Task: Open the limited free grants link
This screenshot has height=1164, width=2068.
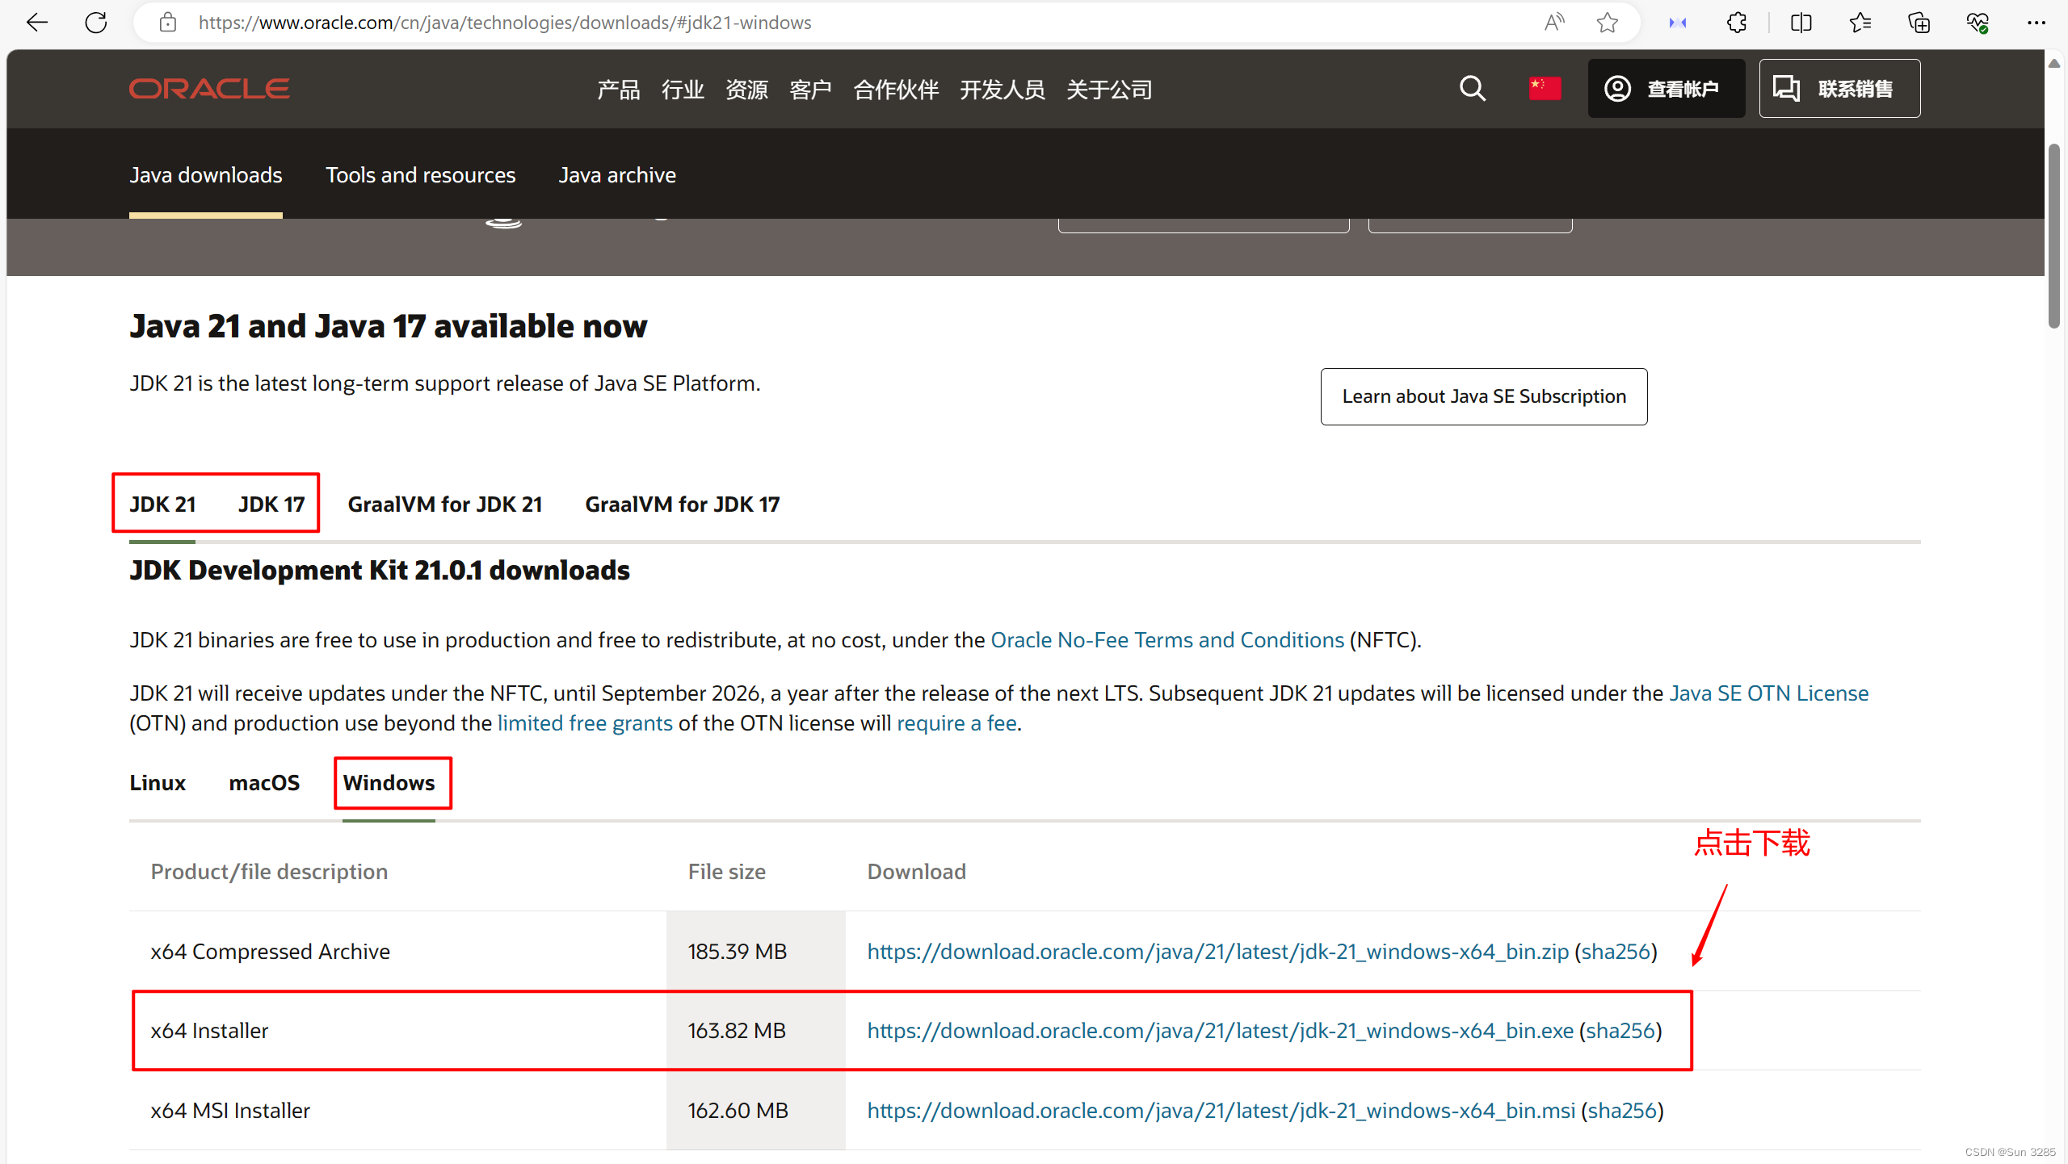Action: click(585, 723)
